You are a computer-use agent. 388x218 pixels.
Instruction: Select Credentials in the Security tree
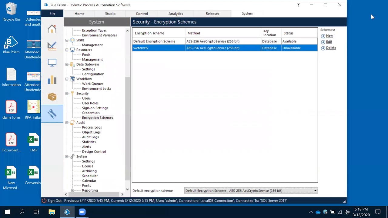point(91,113)
